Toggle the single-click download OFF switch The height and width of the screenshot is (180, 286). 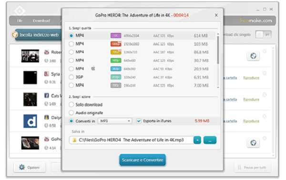point(264,34)
